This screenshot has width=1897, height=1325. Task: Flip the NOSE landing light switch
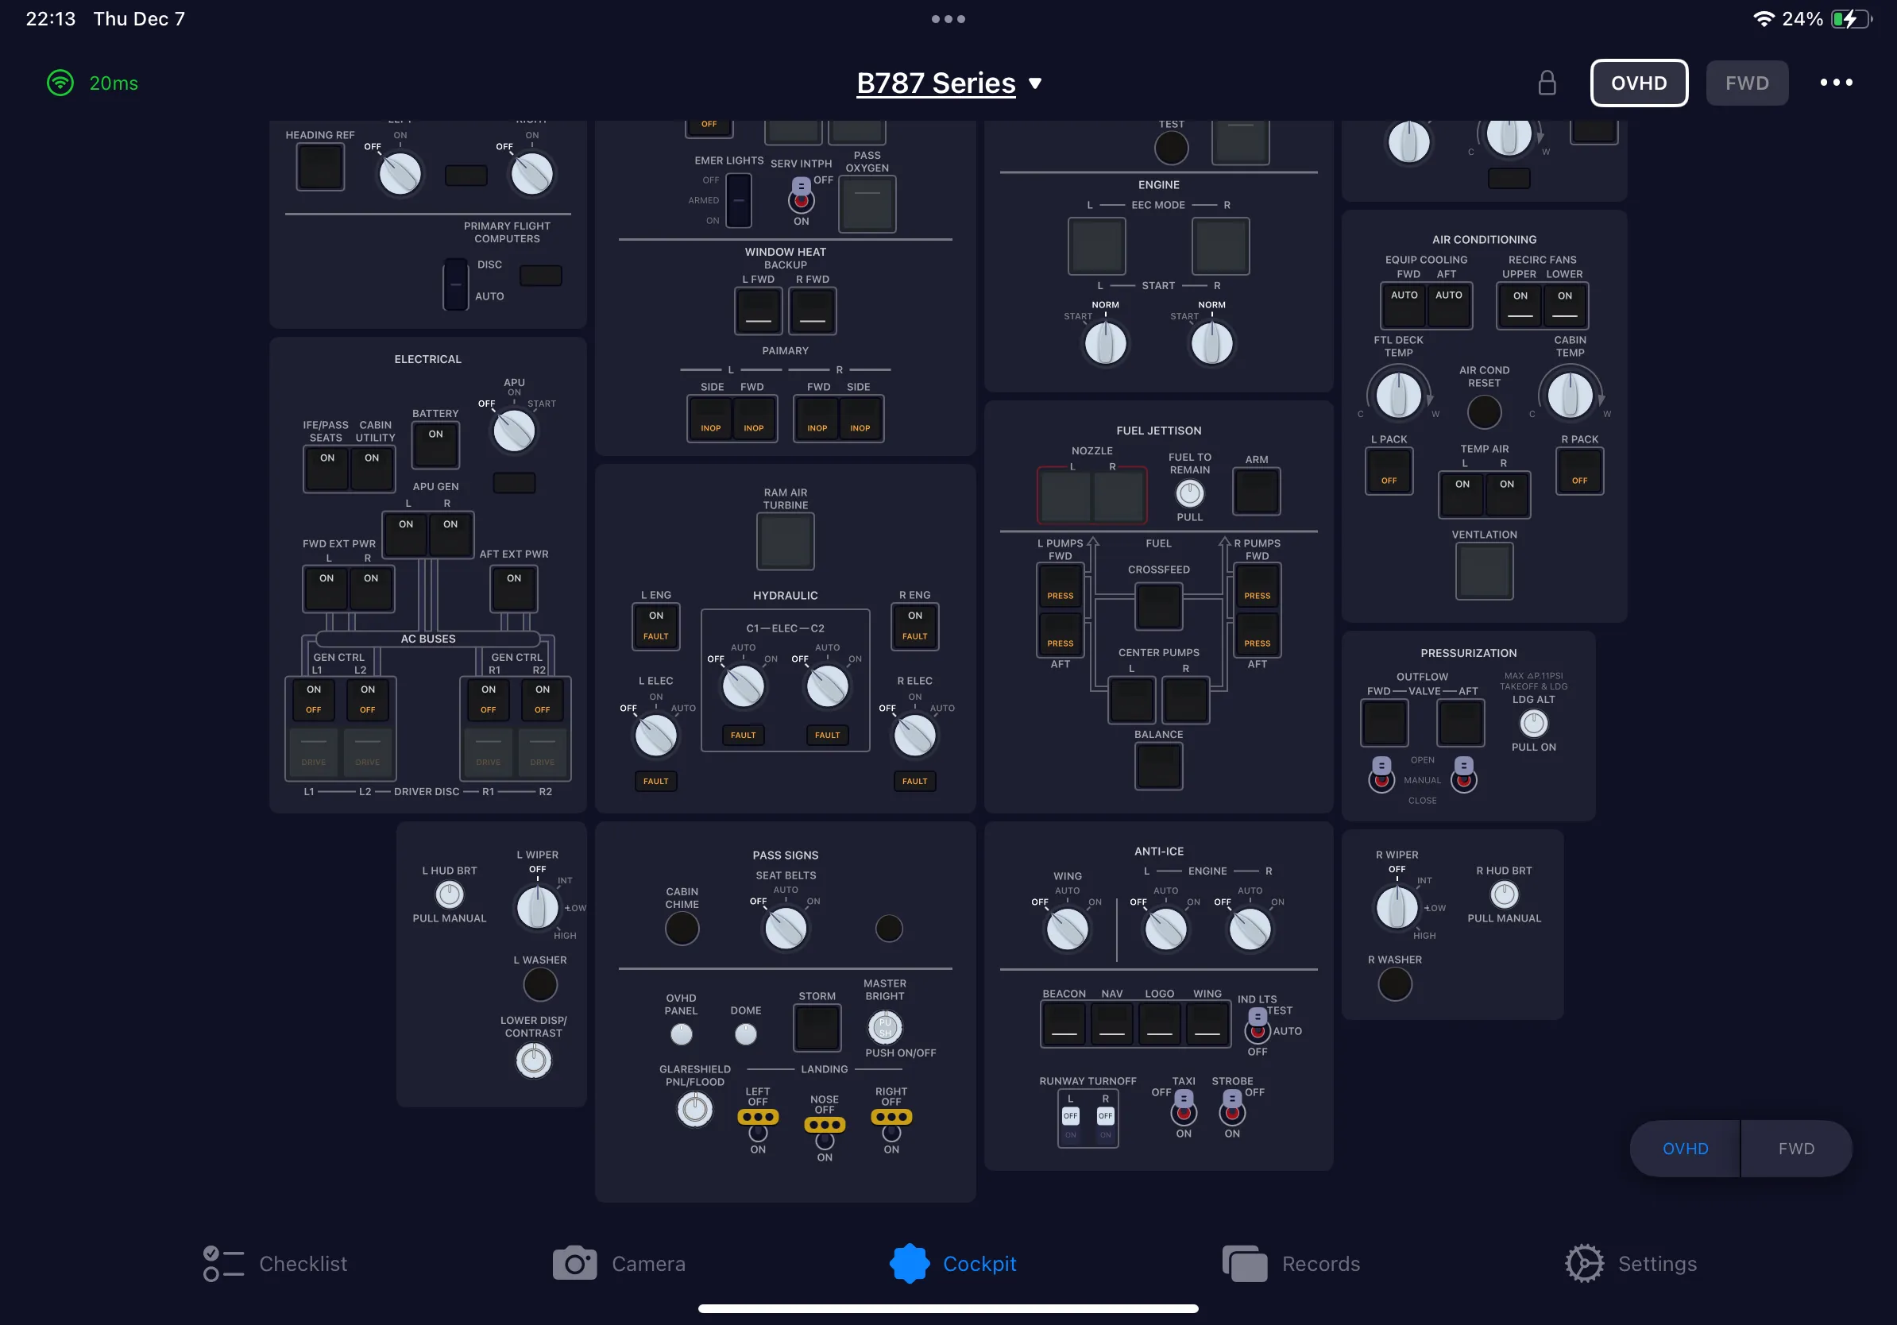pos(825,1132)
